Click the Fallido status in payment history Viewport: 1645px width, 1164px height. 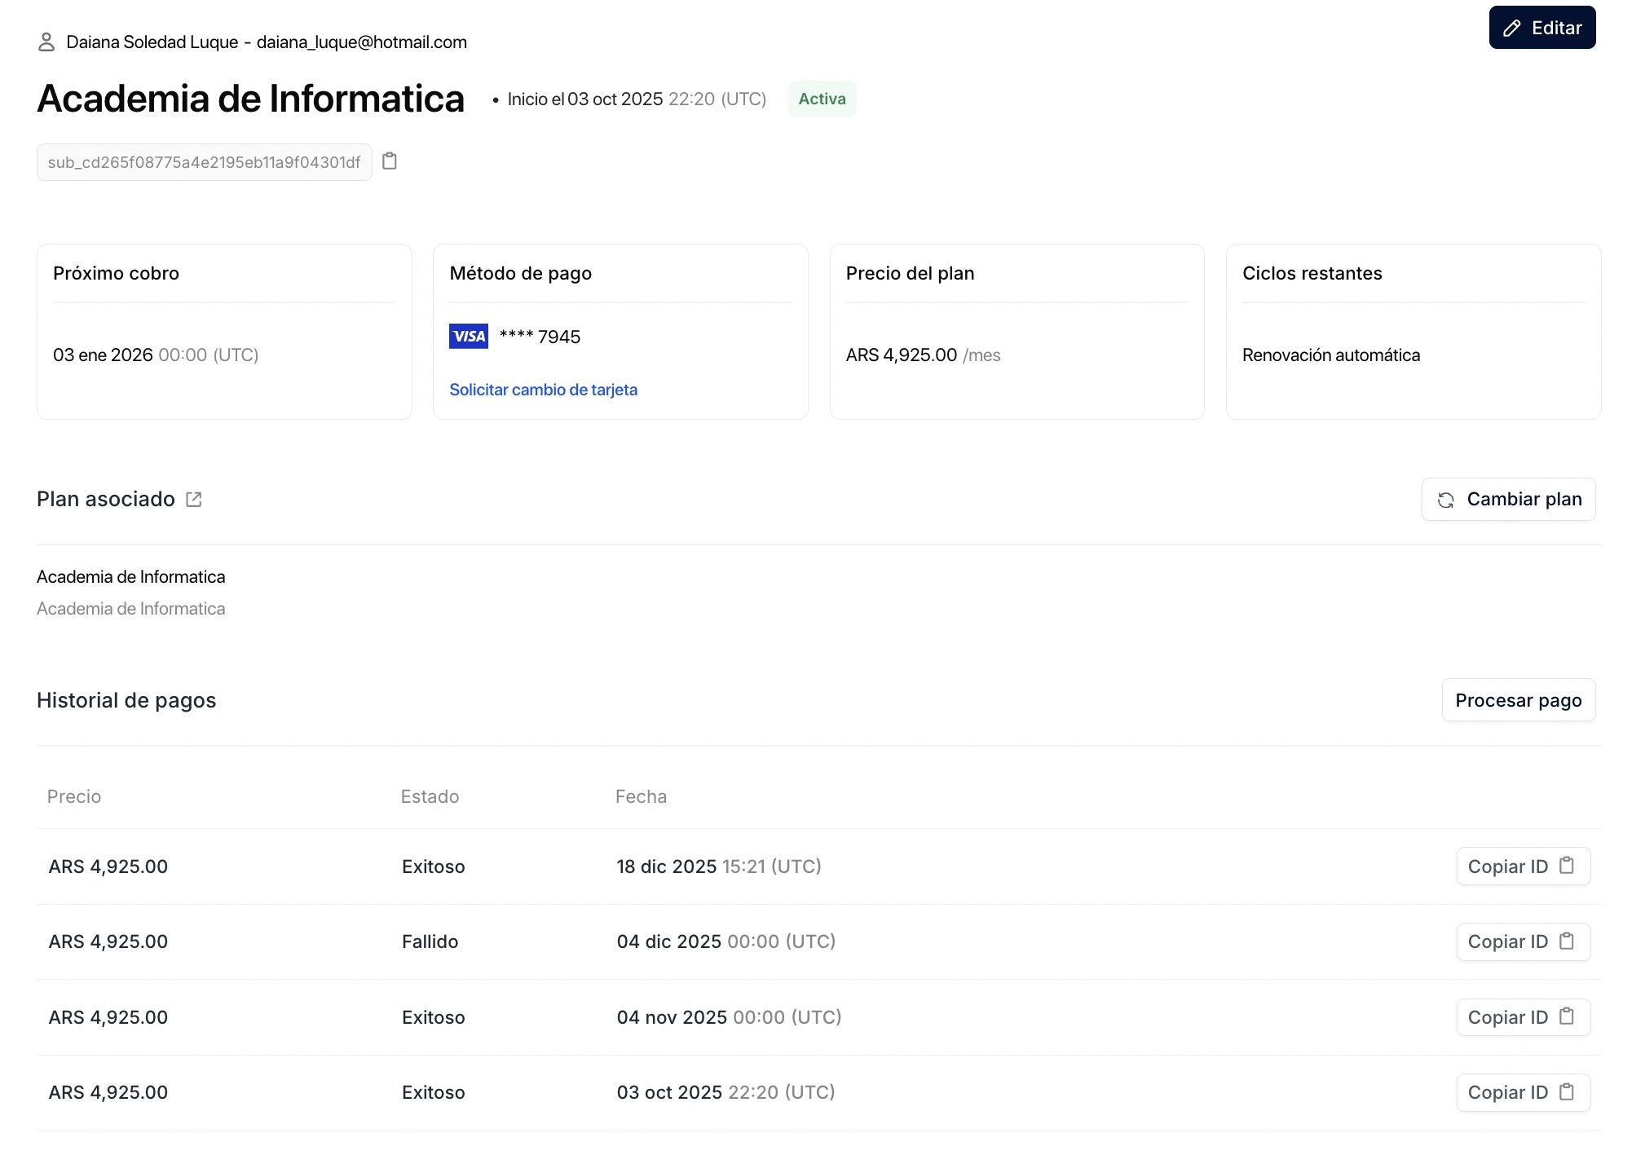430,941
